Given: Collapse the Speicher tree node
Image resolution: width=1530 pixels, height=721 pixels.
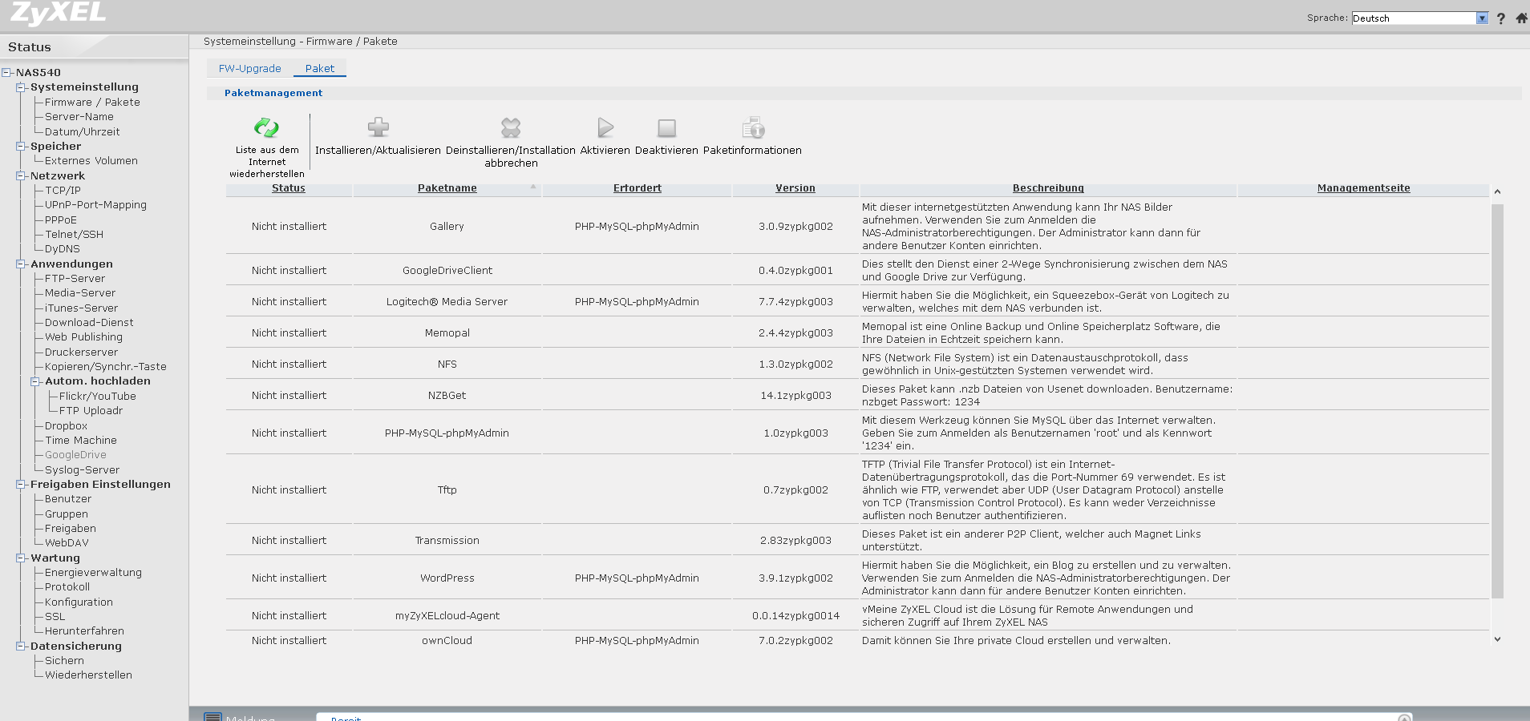Looking at the screenshot, I should click(x=21, y=147).
